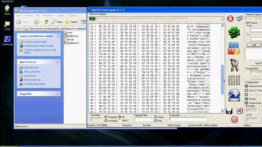Click the hex view scrollbar thumb

click(x=222, y=80)
